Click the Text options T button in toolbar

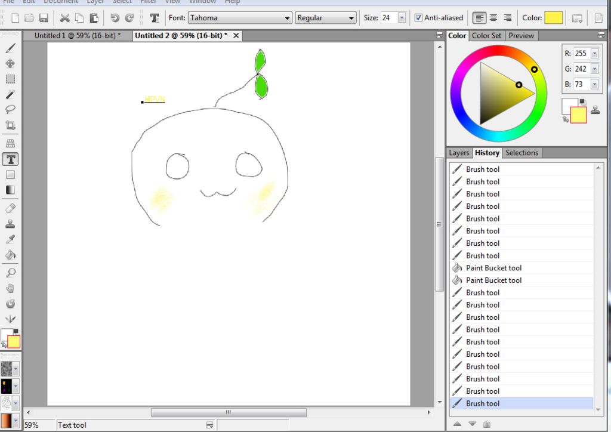pos(155,18)
